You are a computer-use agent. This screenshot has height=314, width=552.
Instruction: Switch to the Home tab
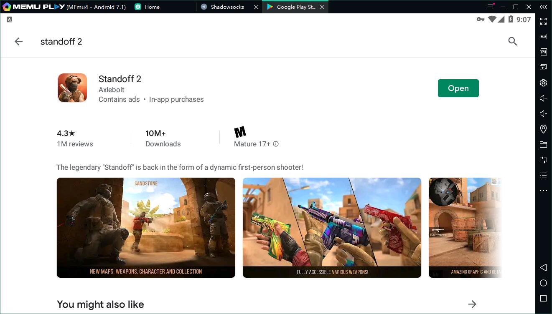pyautogui.click(x=152, y=7)
